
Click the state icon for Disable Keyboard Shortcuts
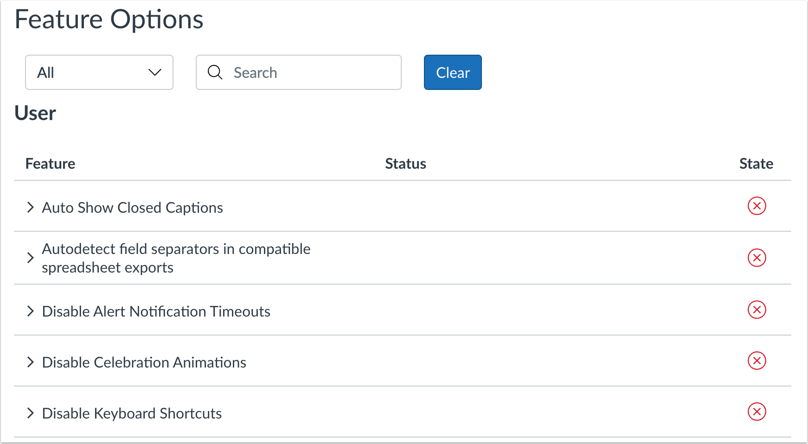pos(757,412)
